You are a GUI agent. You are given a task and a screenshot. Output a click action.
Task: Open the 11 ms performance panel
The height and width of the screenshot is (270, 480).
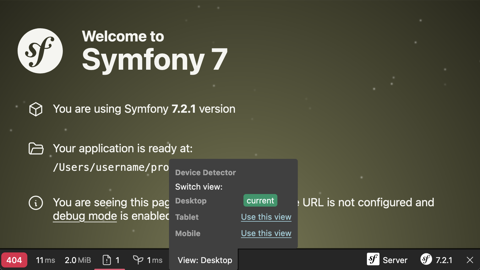[x=46, y=260]
